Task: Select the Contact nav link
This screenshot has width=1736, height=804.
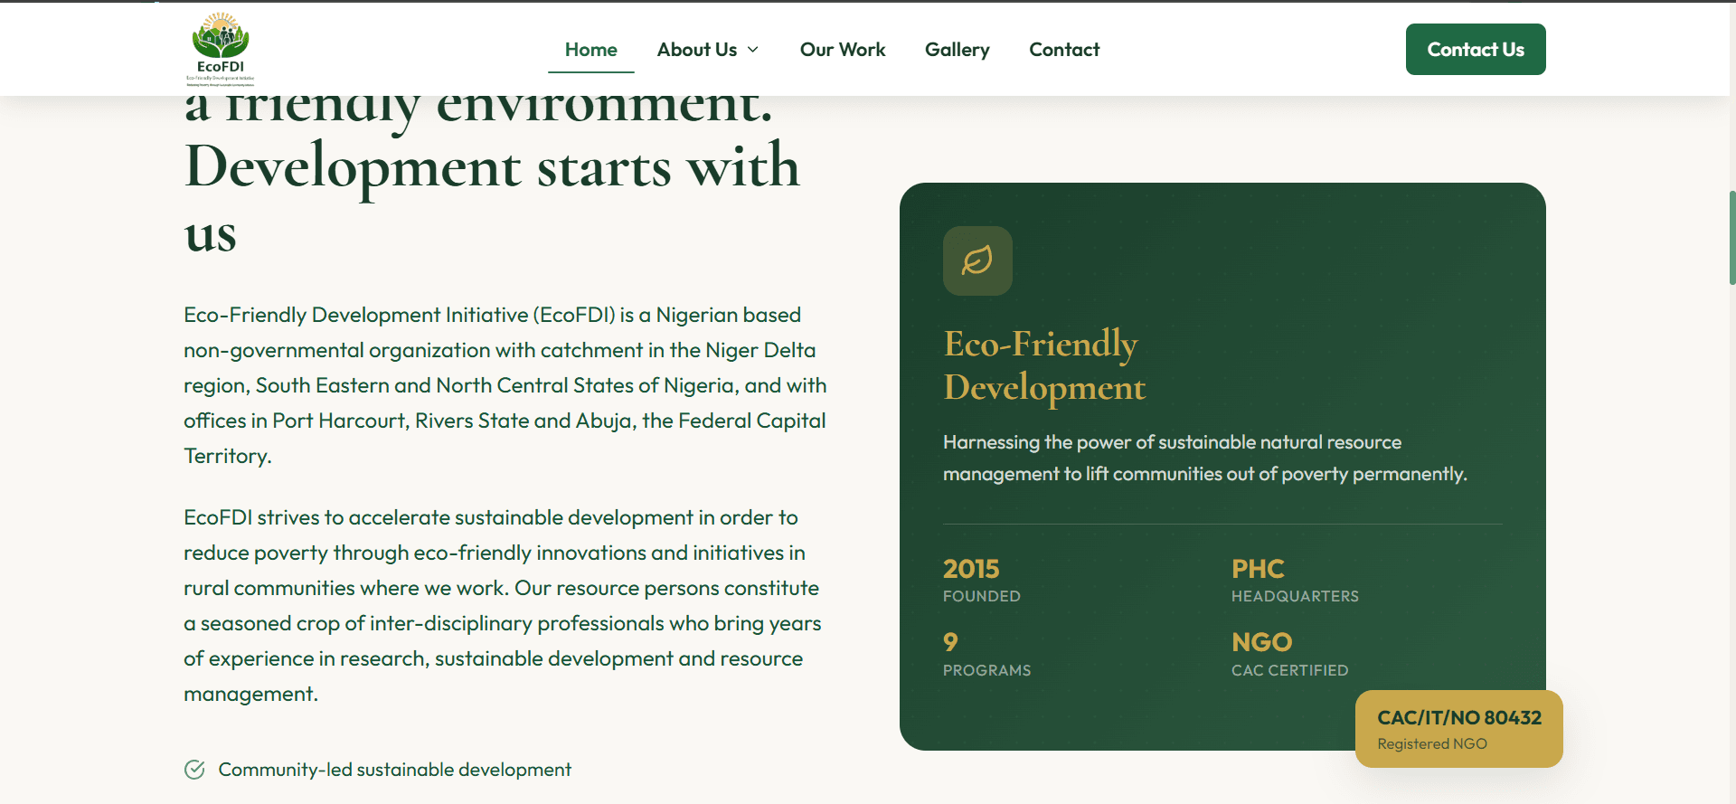Action: tap(1064, 50)
